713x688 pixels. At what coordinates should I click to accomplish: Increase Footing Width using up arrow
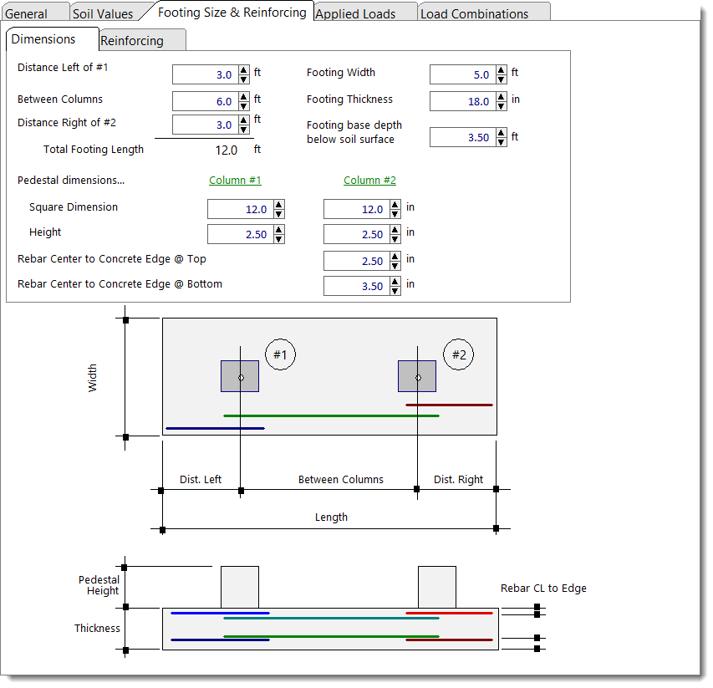coord(501,70)
